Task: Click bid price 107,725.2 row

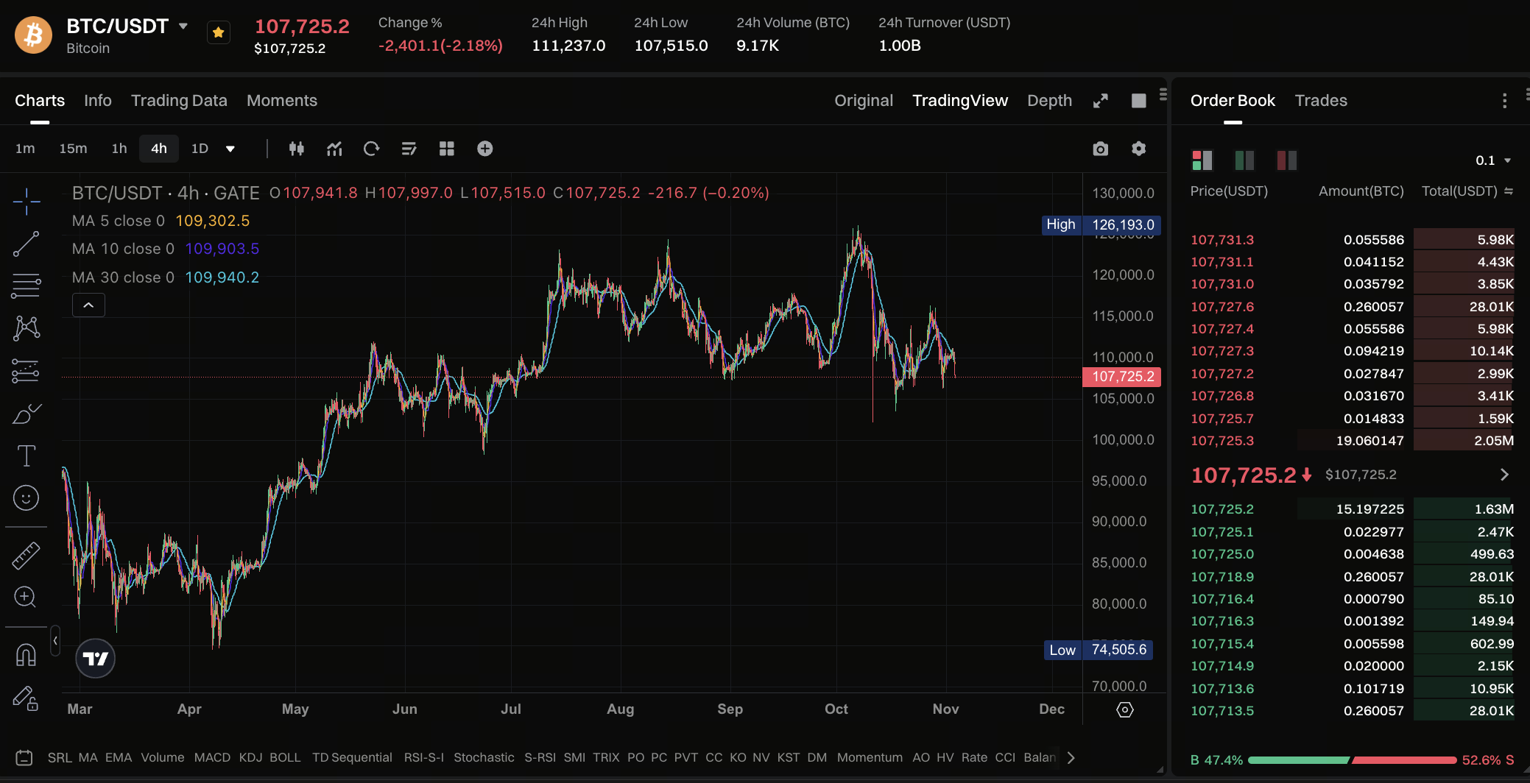Action: tap(1352, 509)
